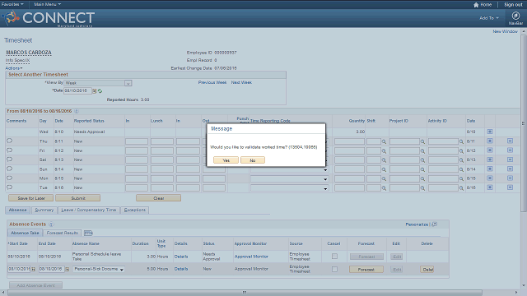
Task: Click Save for Later button
Action: coord(31,198)
